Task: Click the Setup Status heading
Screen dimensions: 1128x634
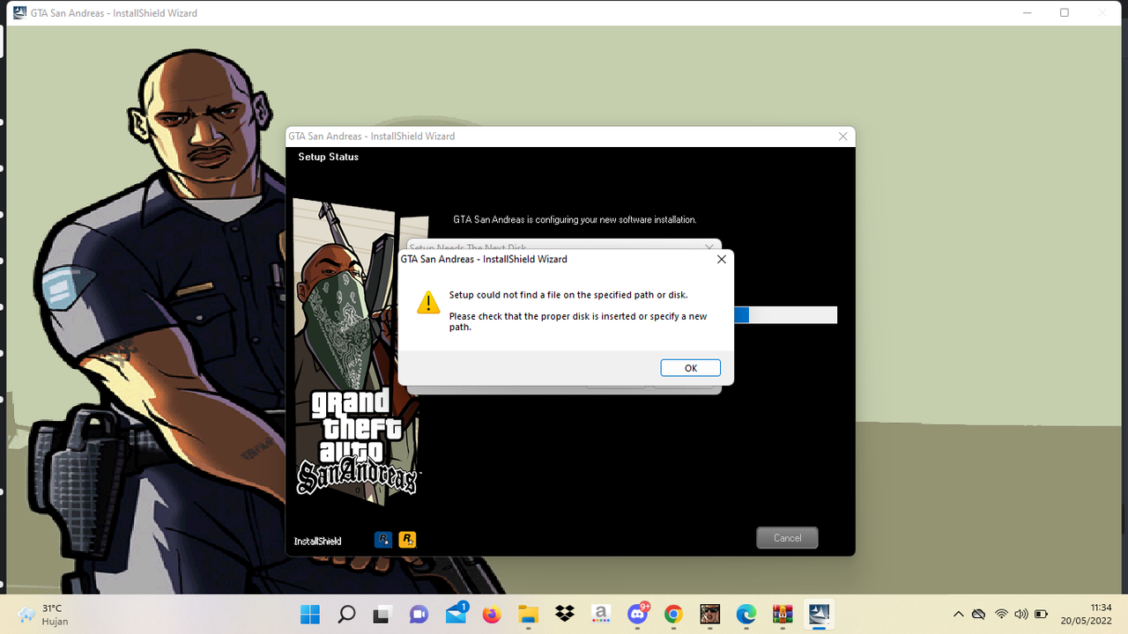Action: [x=328, y=157]
